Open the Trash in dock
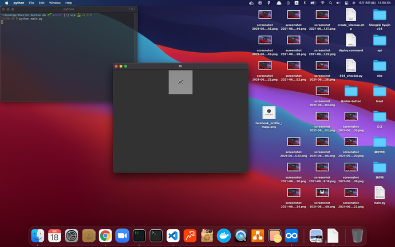Screen dimensions: 395x247 [x=357, y=236]
